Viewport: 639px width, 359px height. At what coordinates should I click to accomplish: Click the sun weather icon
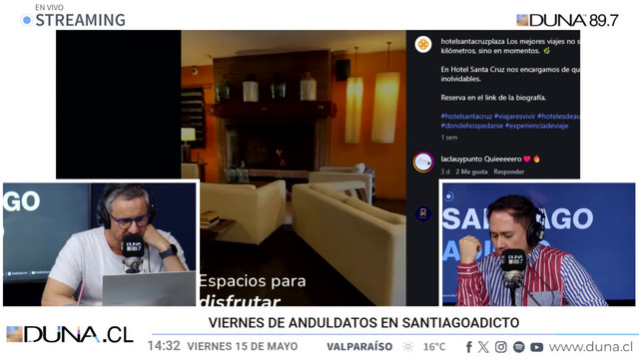pyautogui.click(x=407, y=347)
